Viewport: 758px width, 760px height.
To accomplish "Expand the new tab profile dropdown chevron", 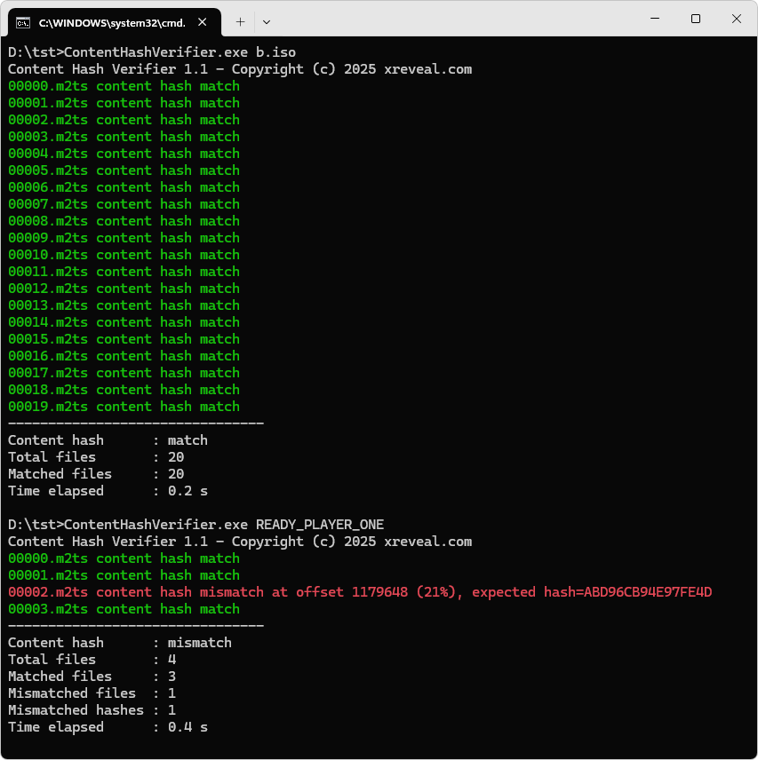I will pyautogui.click(x=267, y=21).
